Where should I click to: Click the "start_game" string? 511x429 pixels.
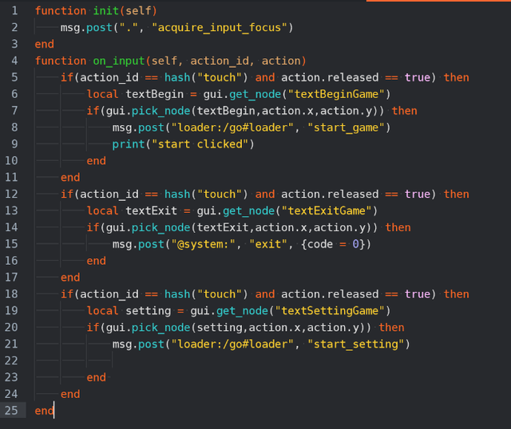pos(346,128)
